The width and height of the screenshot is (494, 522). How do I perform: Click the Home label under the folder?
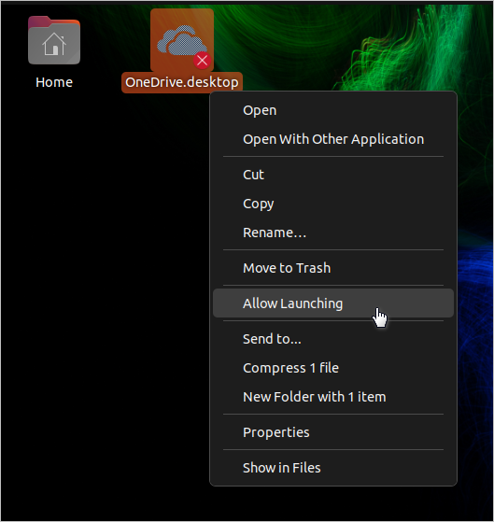tap(54, 82)
